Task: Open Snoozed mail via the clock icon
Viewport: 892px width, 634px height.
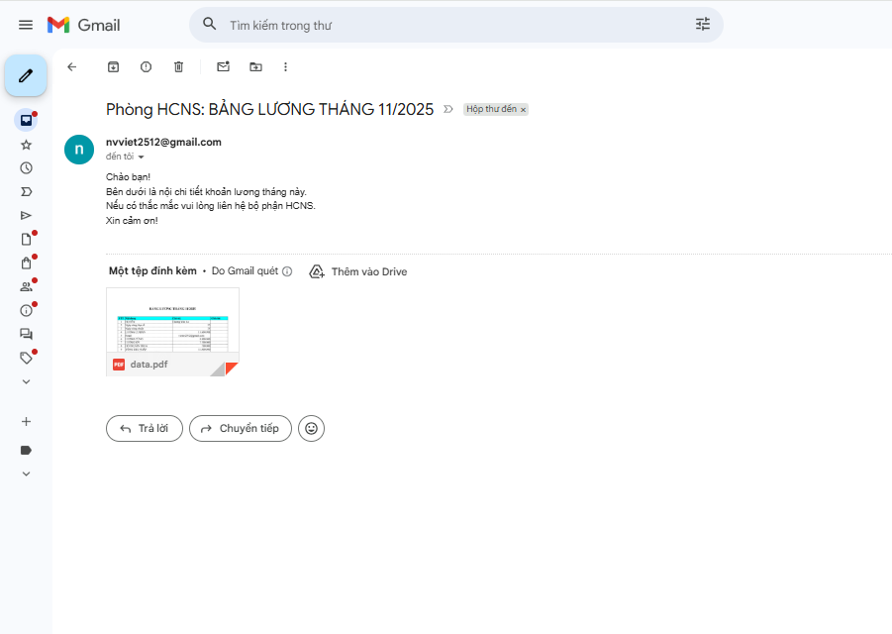Action: pos(26,168)
